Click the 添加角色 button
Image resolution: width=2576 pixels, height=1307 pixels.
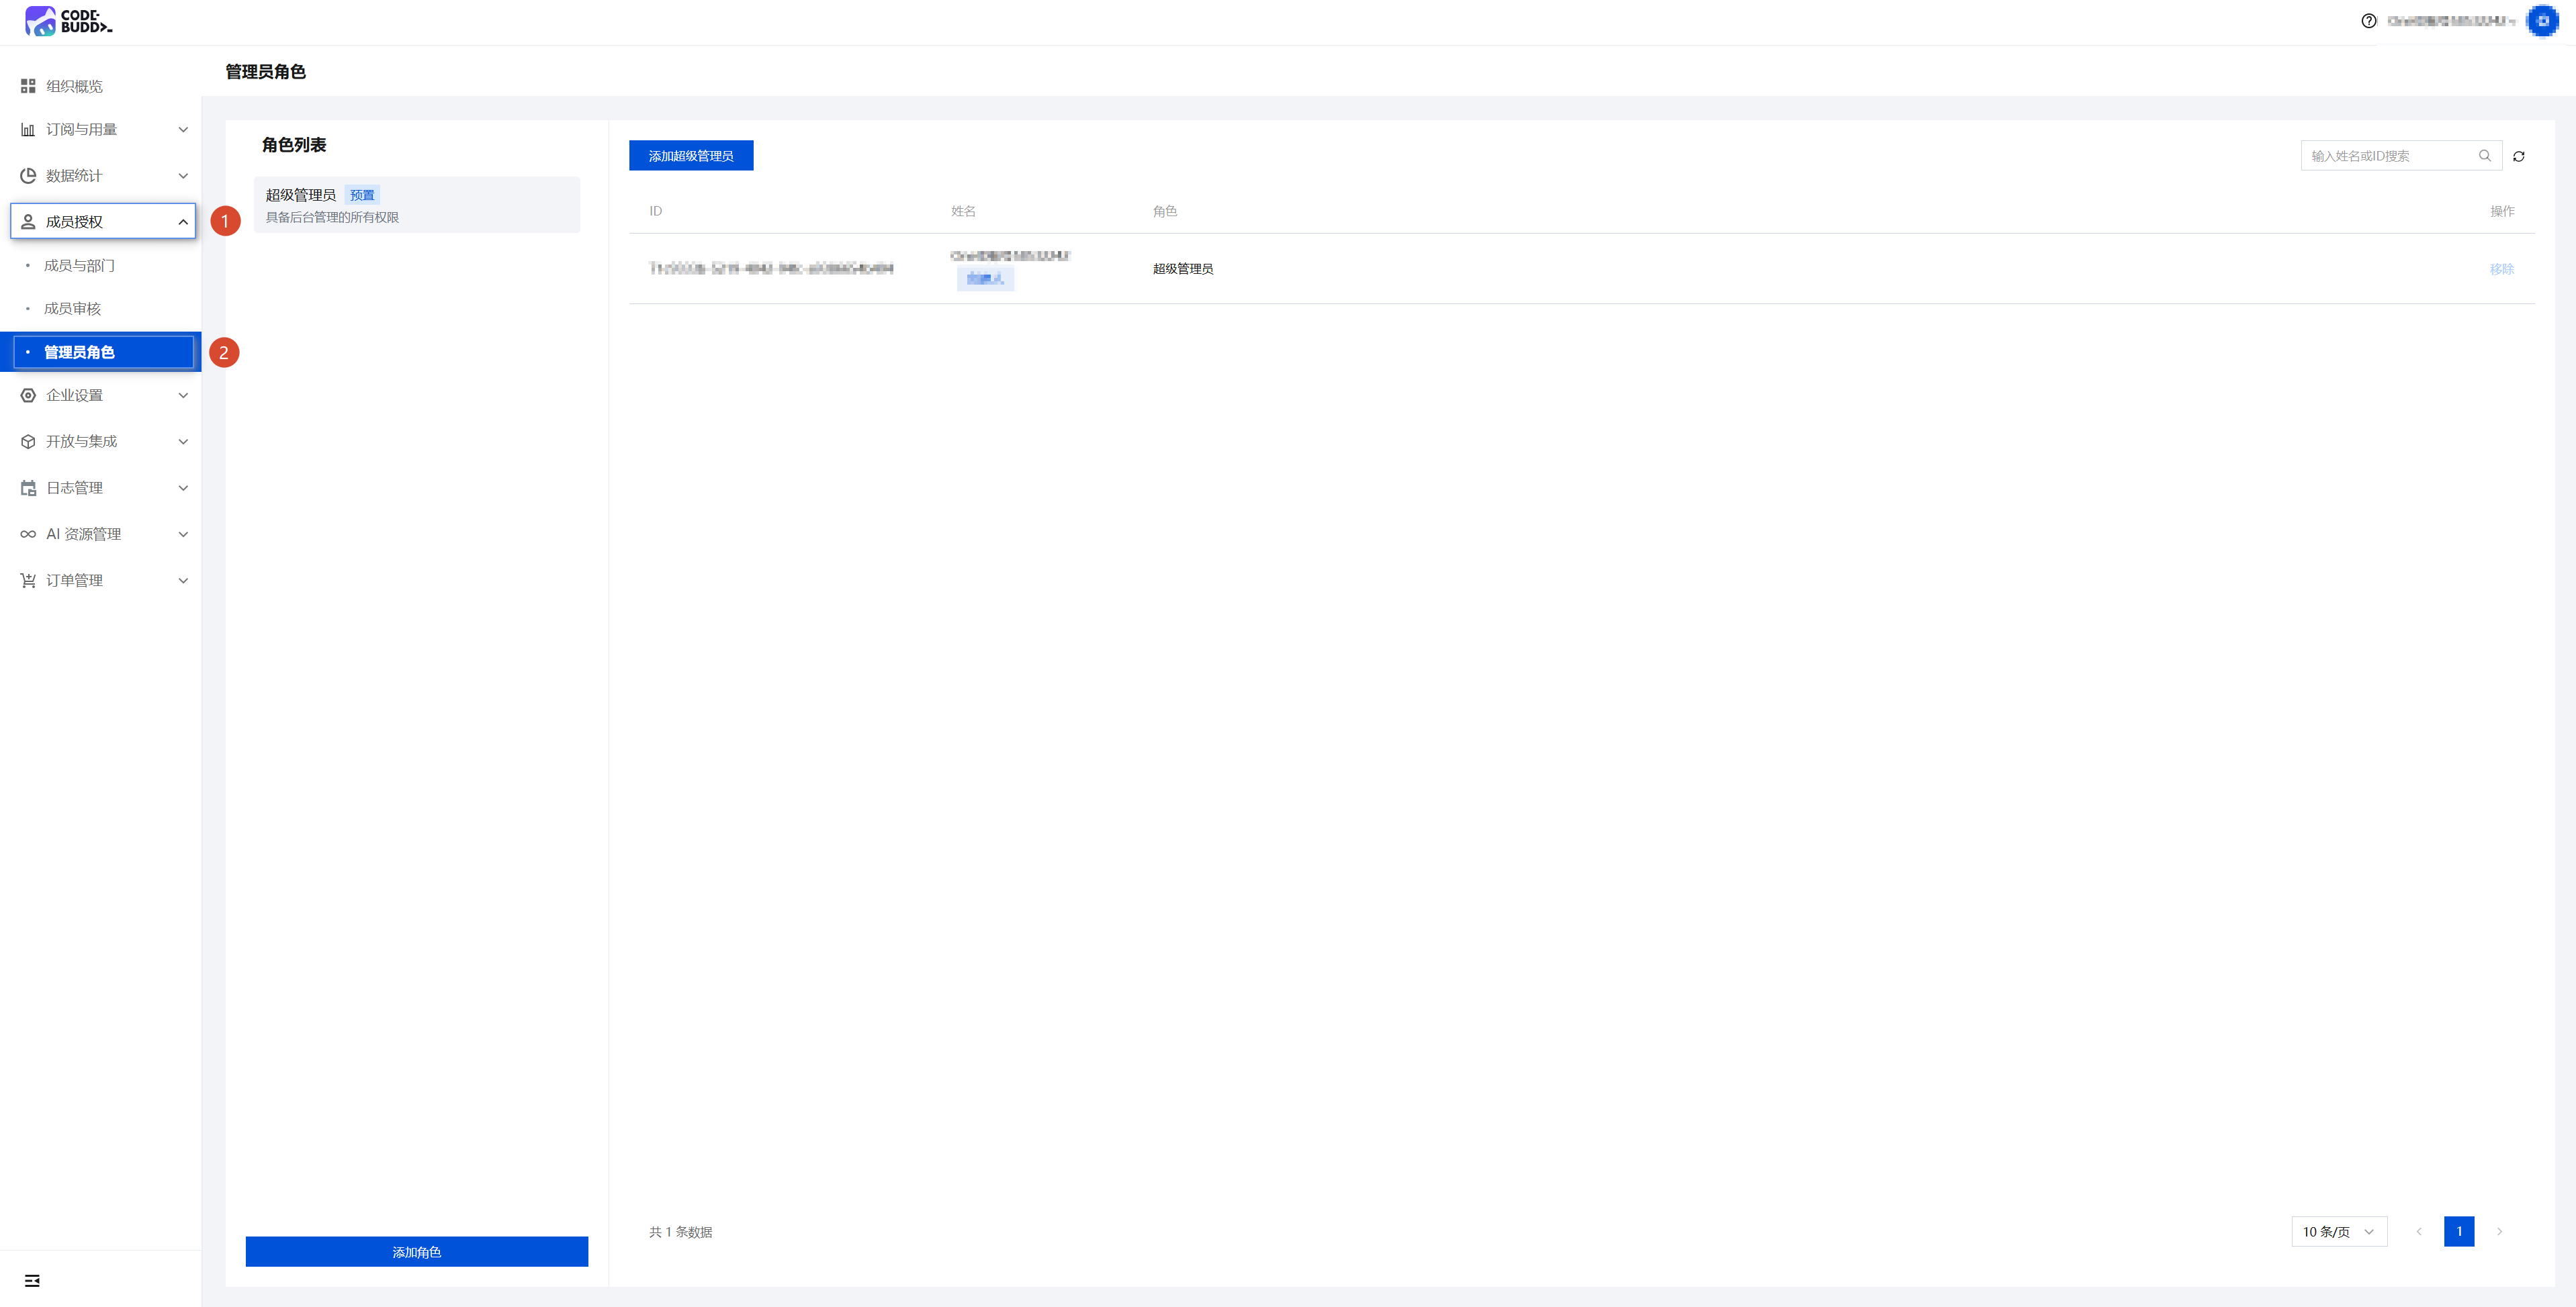point(416,1251)
